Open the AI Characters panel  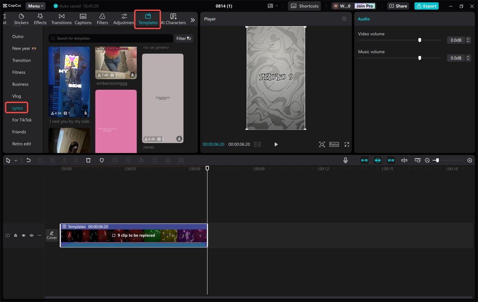[173, 19]
